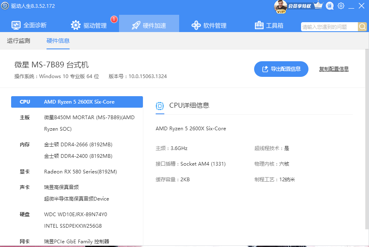Select the INTEL SSDPEKKW256G8 disk entry
Image resolution: width=369 pixels, height=247 pixels.
(x=73, y=226)
